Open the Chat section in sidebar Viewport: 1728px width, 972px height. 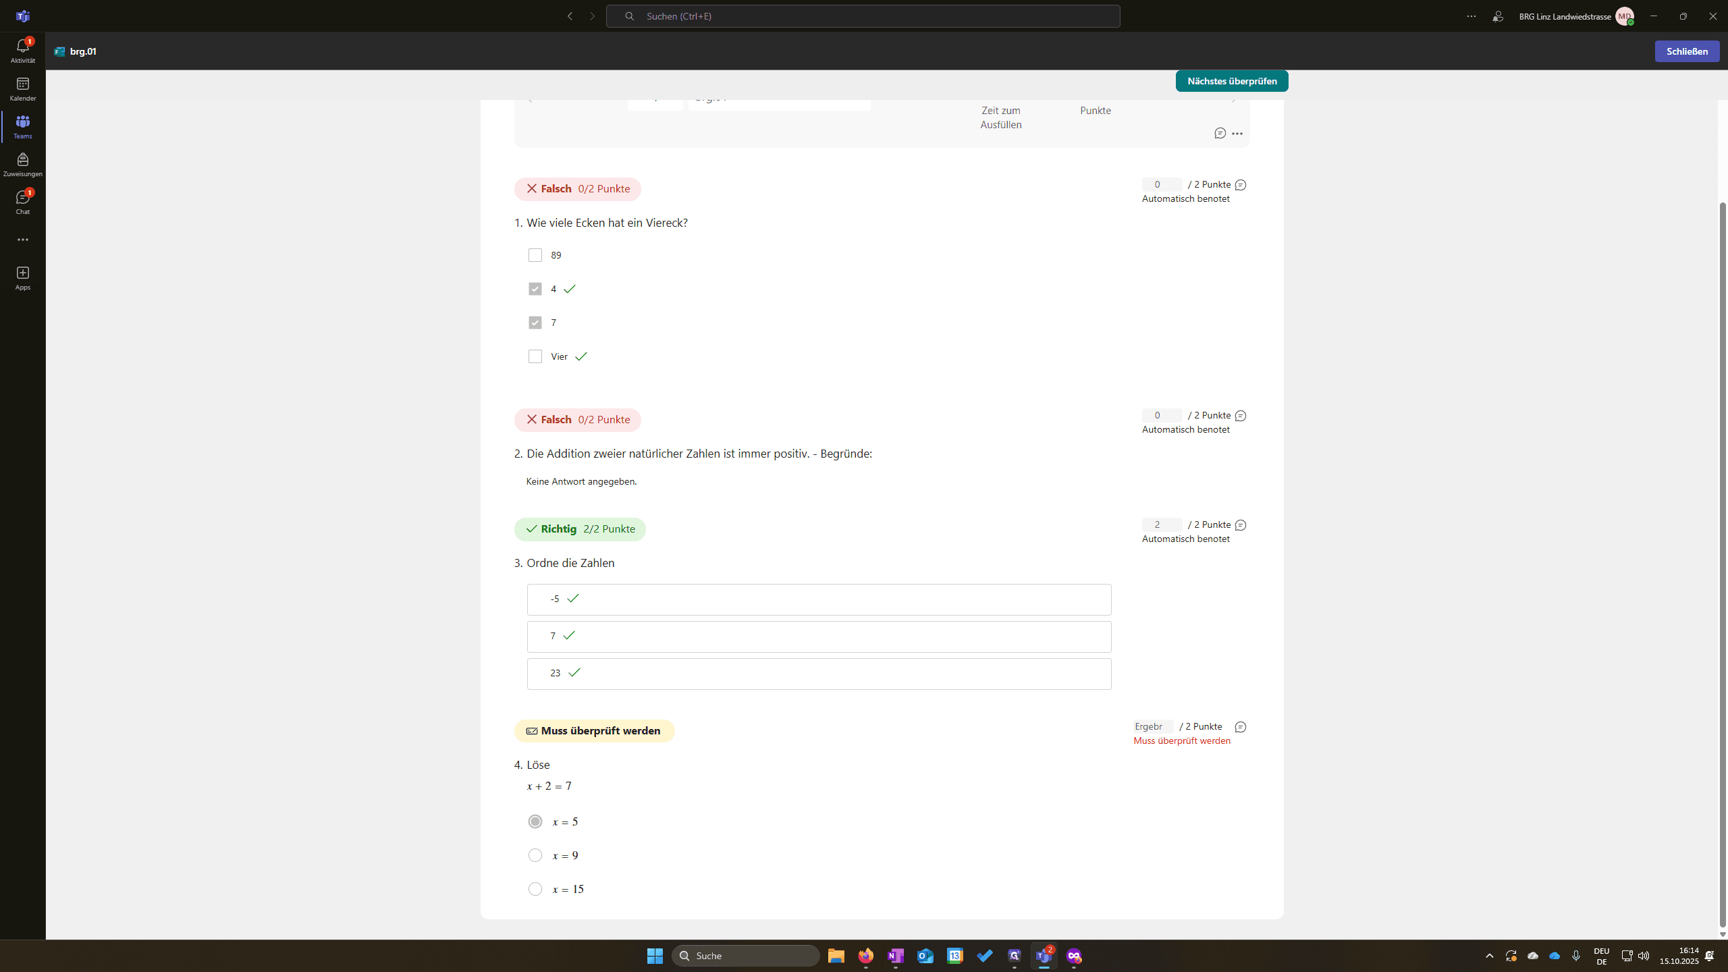pos(22,202)
